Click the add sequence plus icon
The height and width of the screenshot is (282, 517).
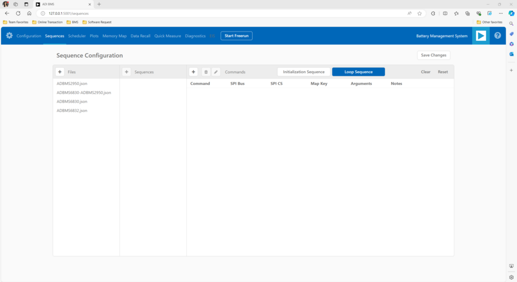coord(127,72)
